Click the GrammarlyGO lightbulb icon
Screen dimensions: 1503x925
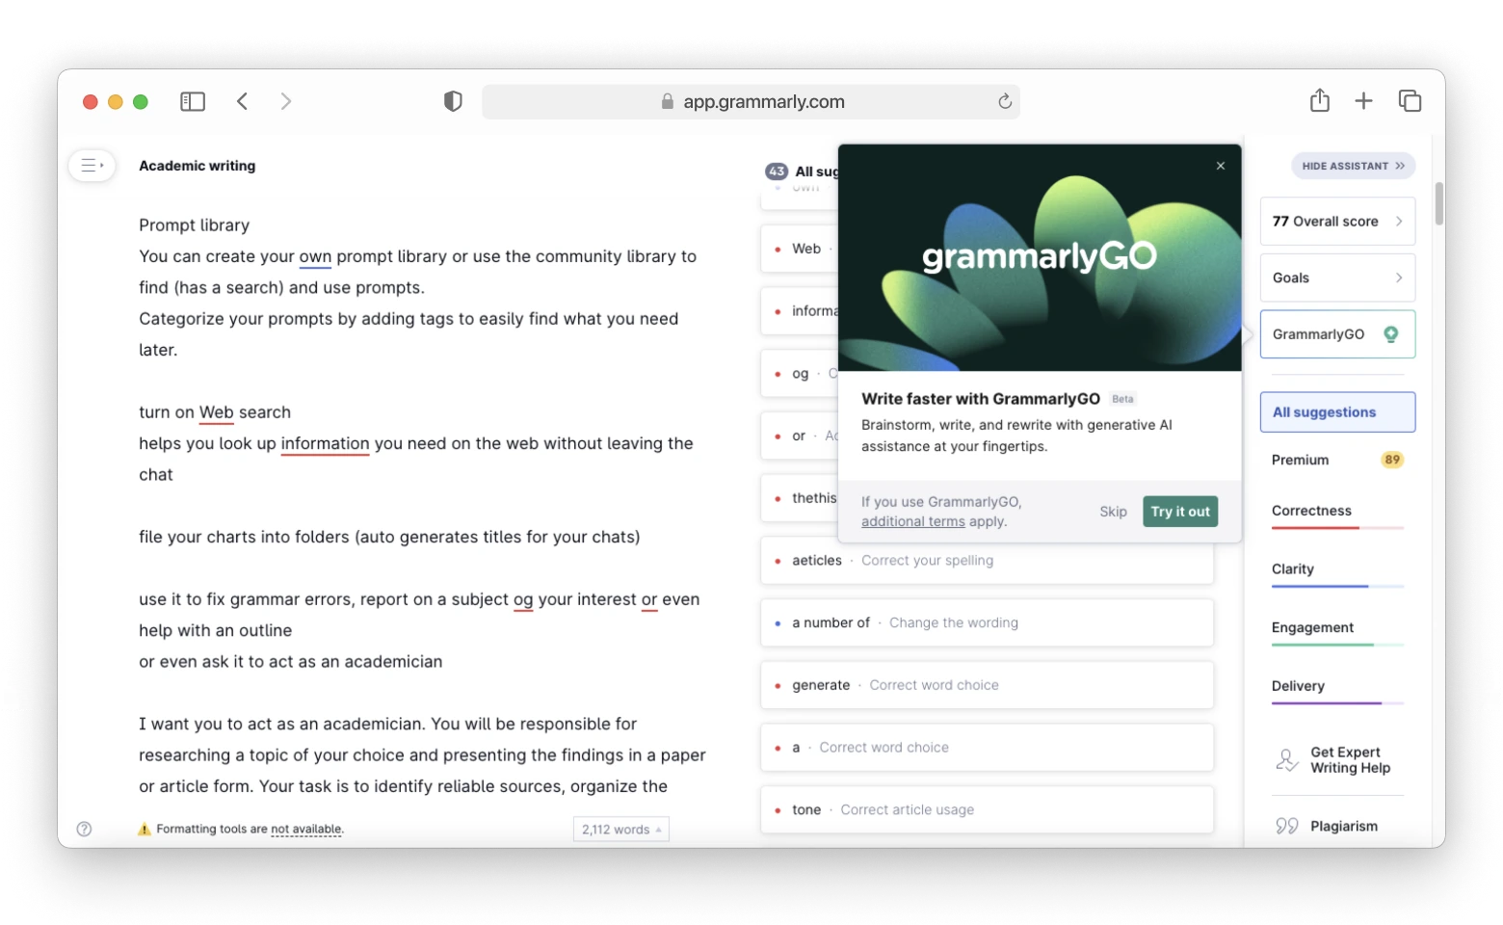1390,334
